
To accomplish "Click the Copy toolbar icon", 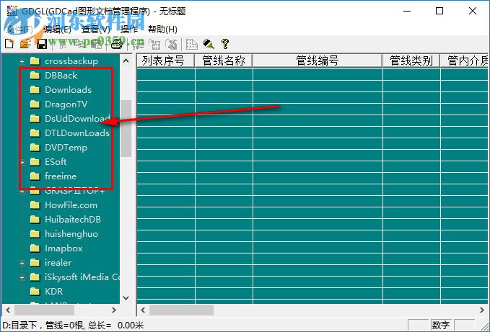I will (82, 44).
